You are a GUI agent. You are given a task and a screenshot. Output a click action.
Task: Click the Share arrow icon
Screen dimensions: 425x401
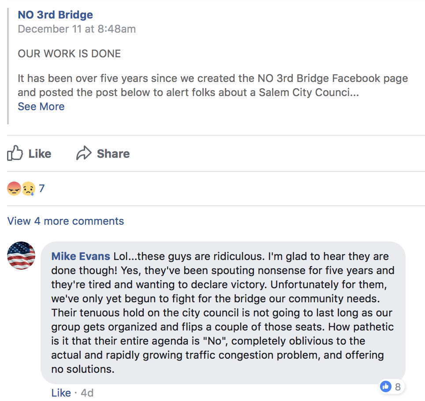[83, 153]
